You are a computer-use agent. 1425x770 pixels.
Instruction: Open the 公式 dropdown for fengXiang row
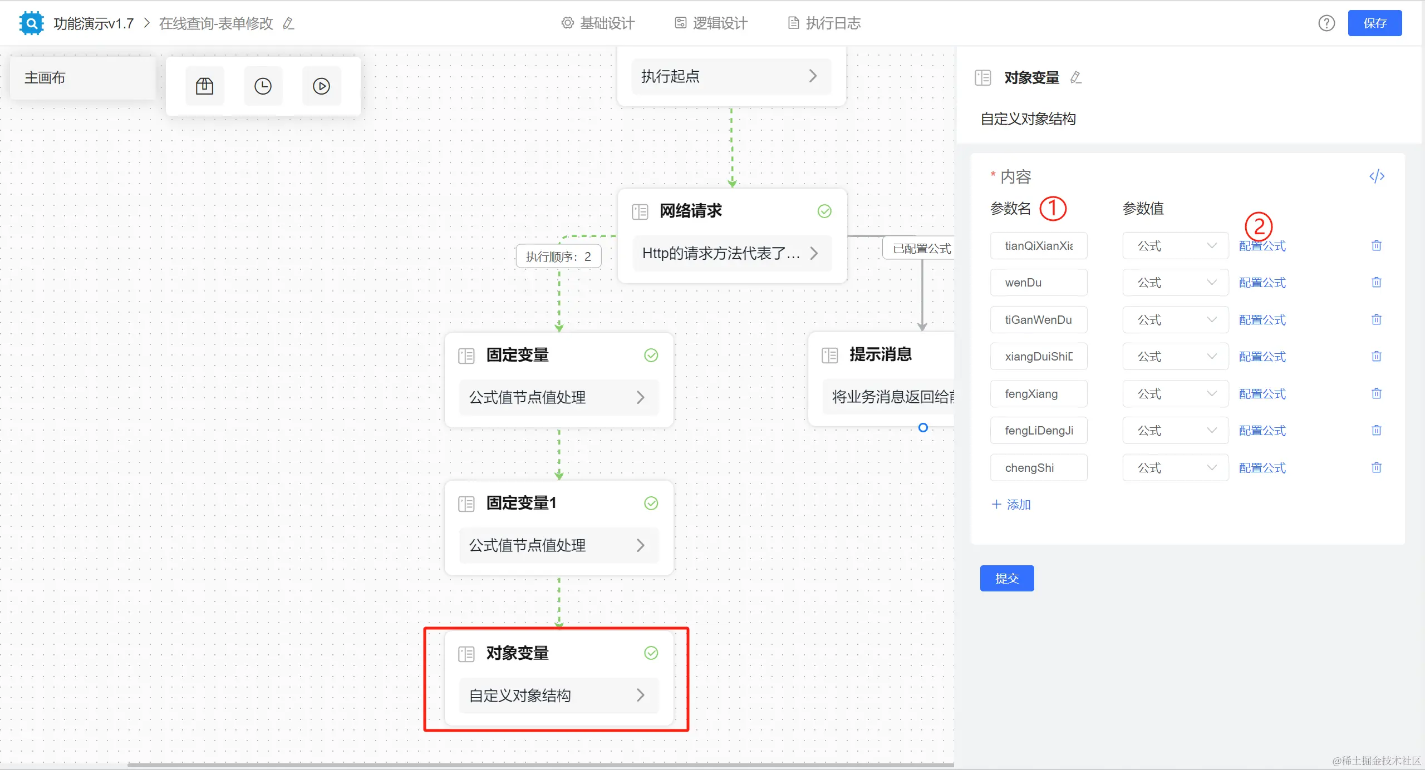[x=1175, y=394]
